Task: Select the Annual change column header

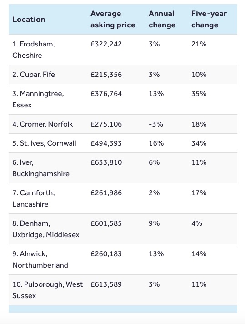Action: [162, 19]
